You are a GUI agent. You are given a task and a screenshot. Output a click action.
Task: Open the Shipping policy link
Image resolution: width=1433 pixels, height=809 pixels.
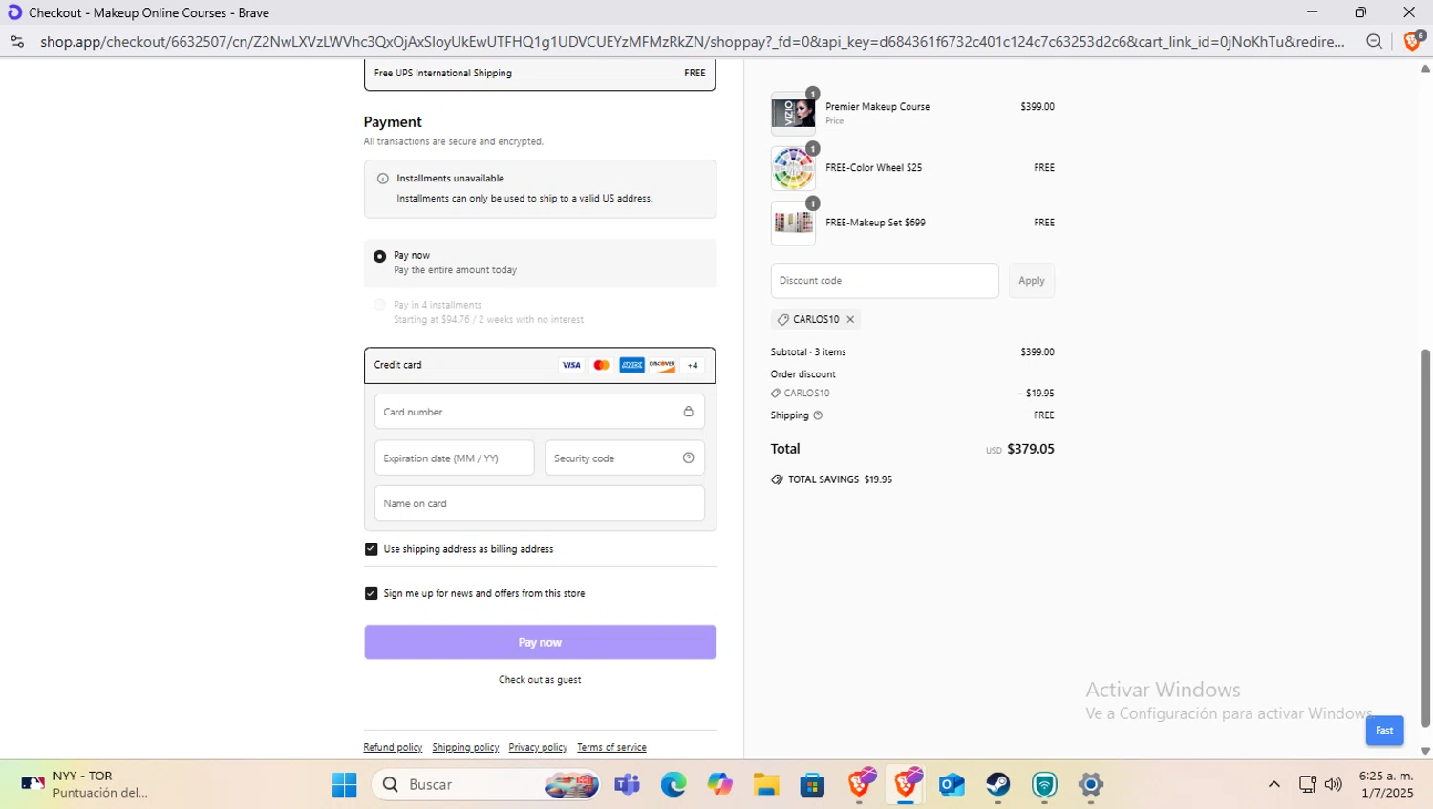coord(465,748)
